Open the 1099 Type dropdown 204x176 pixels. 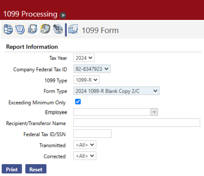[x=87, y=80]
